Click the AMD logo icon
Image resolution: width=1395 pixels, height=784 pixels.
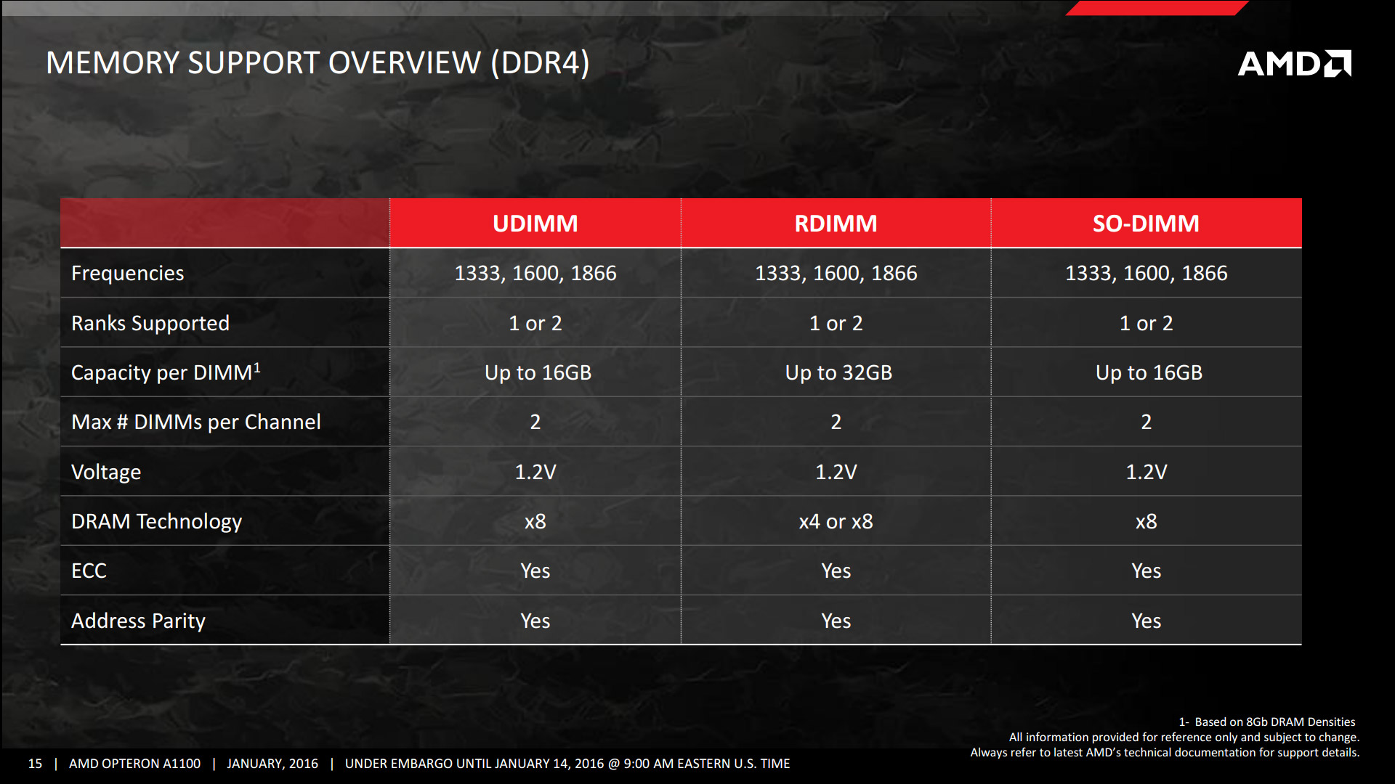pos(1294,64)
